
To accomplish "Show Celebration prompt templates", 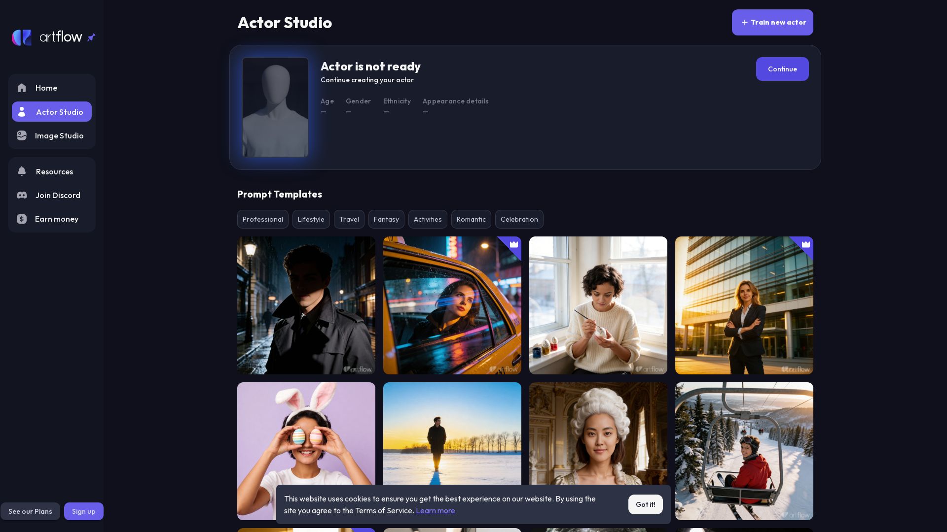I will pos(519,219).
